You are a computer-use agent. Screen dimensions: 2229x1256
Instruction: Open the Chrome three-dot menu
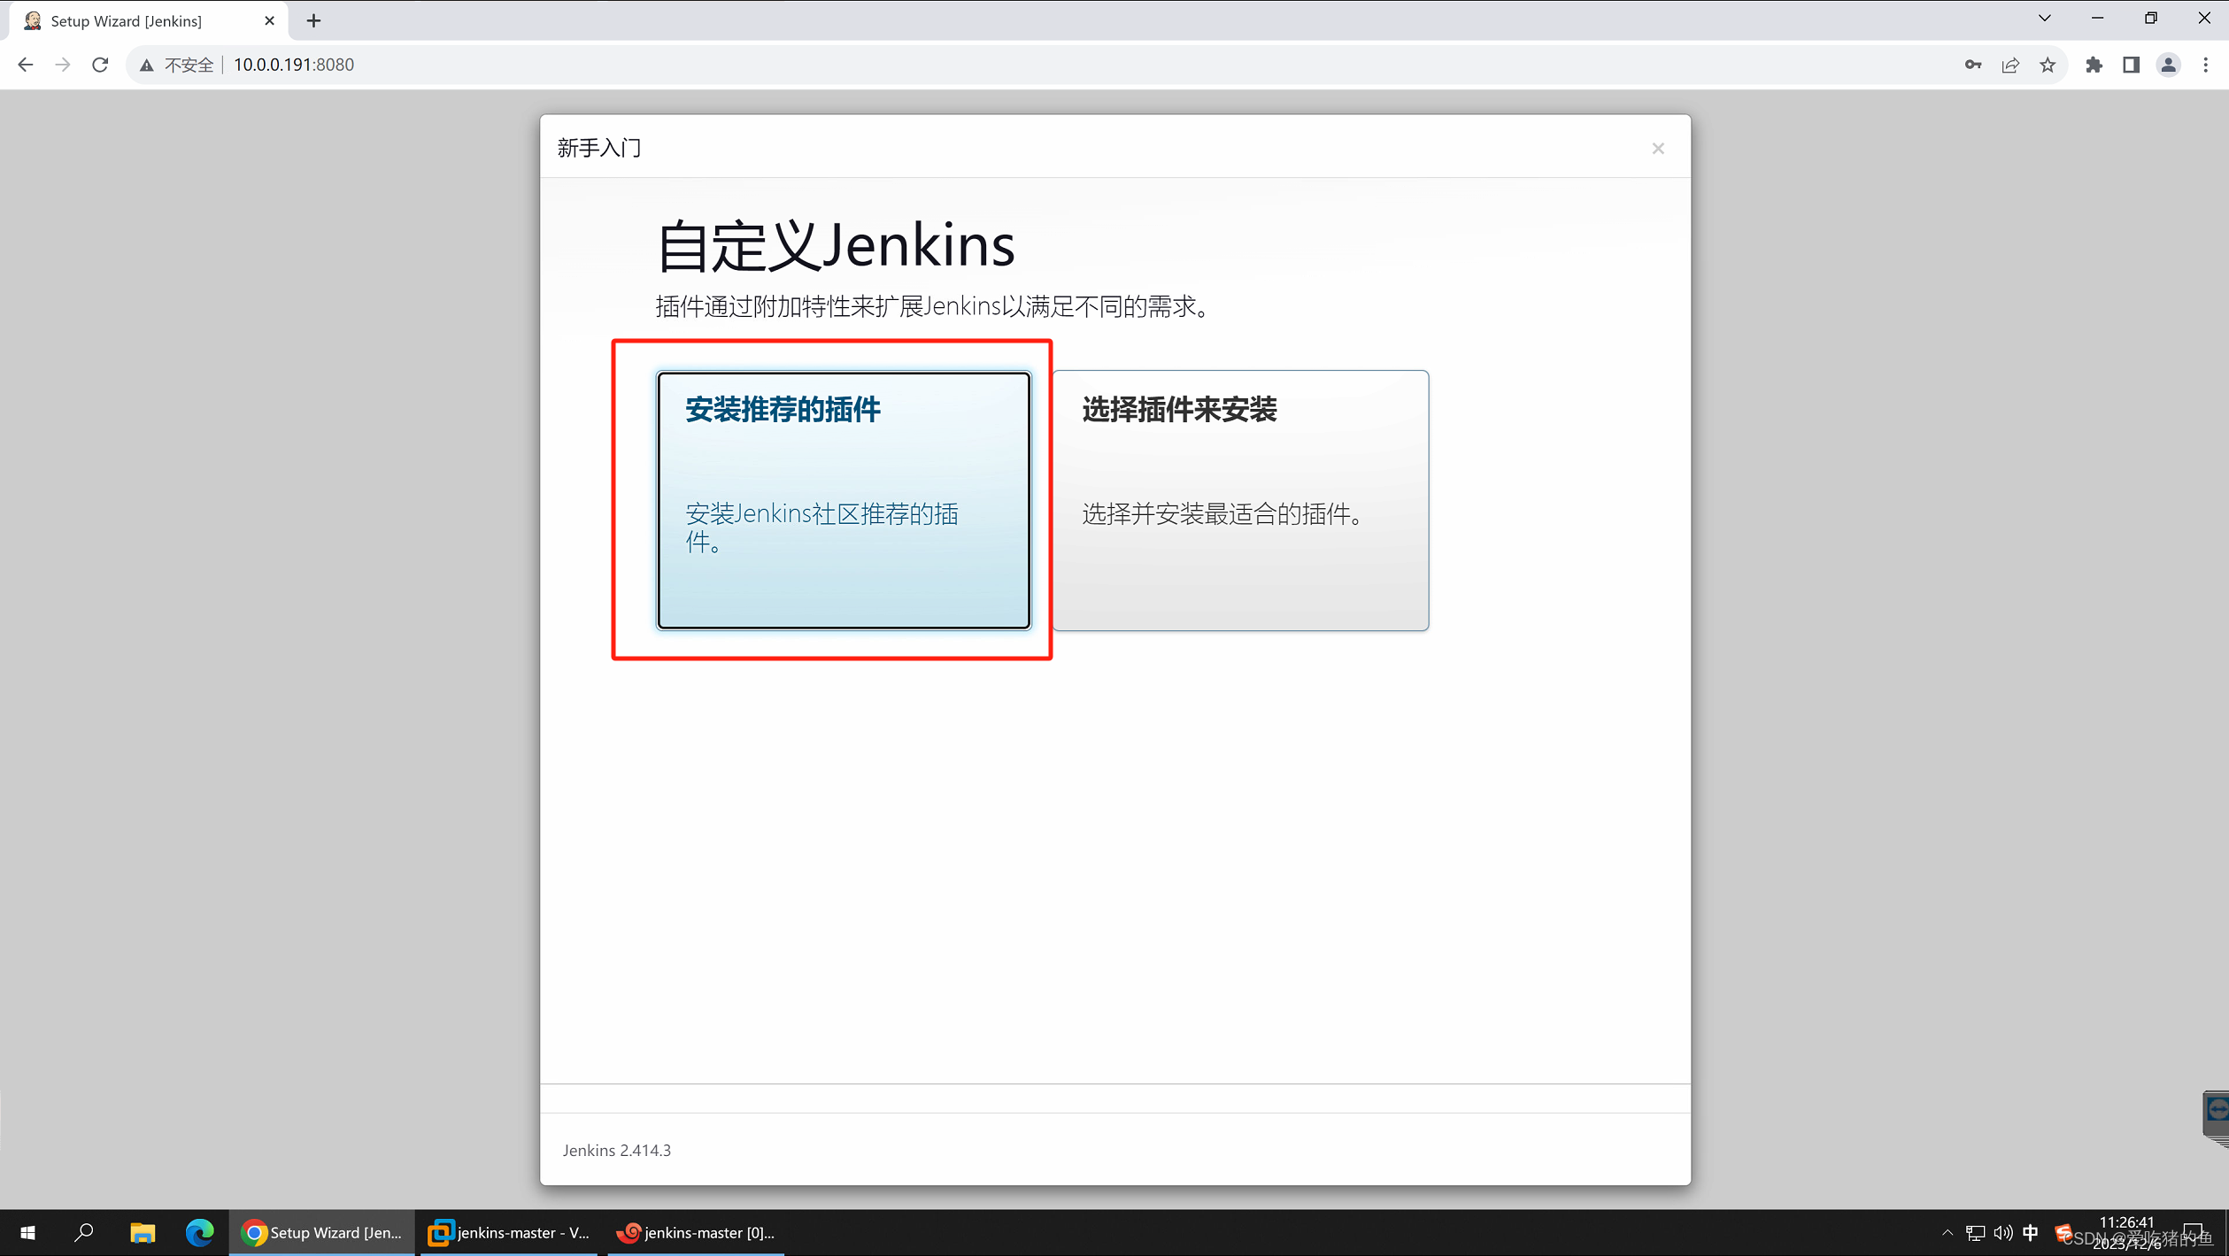(x=2205, y=65)
